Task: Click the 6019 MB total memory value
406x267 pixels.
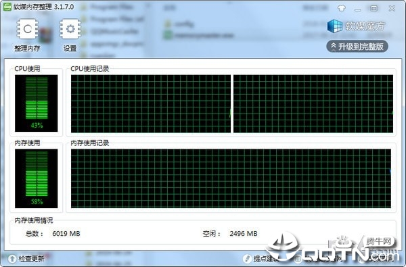Action: [66, 234]
